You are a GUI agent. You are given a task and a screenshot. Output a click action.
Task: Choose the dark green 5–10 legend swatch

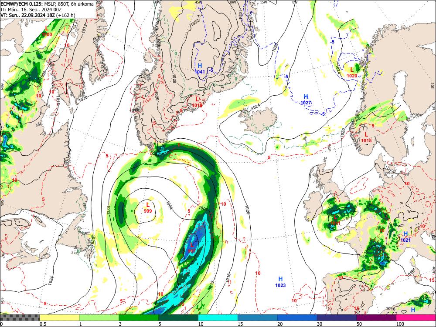(x=178, y=317)
